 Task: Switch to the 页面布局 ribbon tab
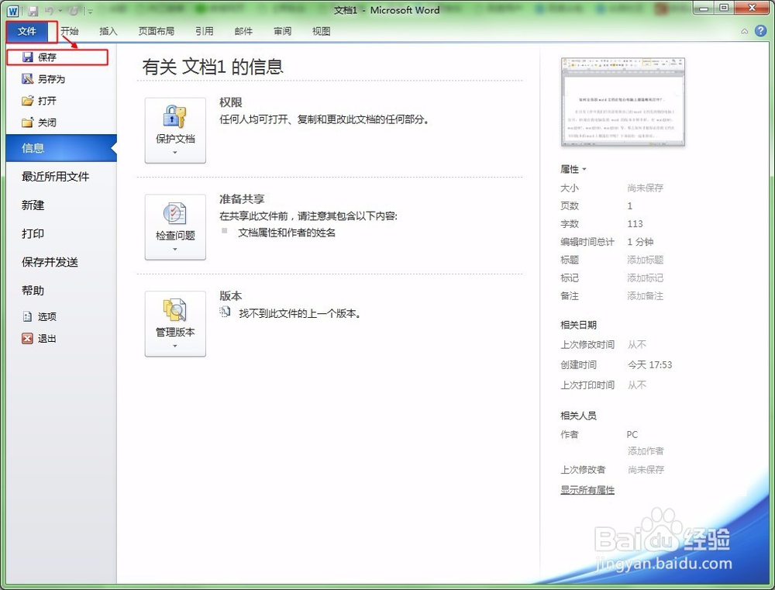[x=157, y=31]
